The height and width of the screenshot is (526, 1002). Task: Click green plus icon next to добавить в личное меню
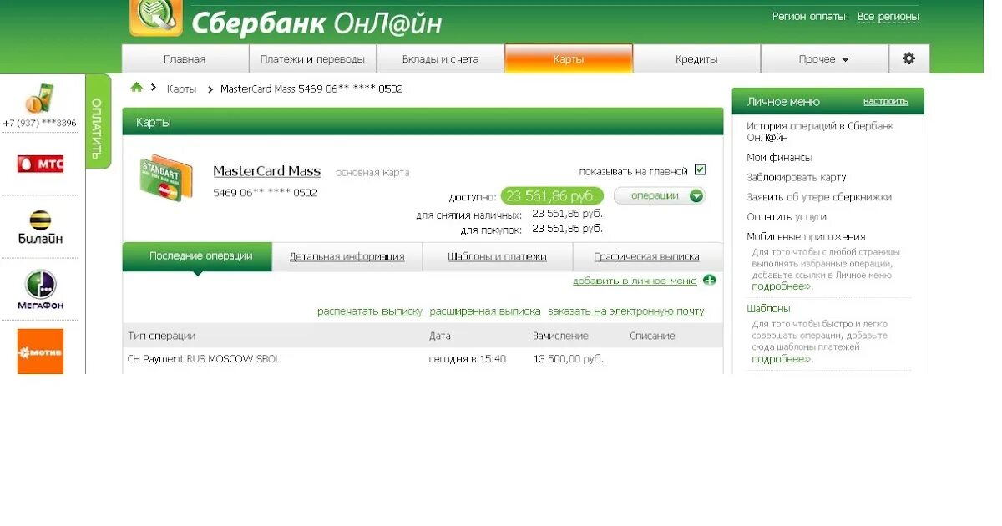point(710,281)
